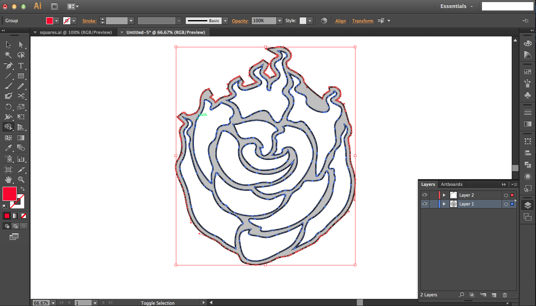The image size is (536, 306).
Task: Switch to squares.ai document tab
Action: [76, 32]
